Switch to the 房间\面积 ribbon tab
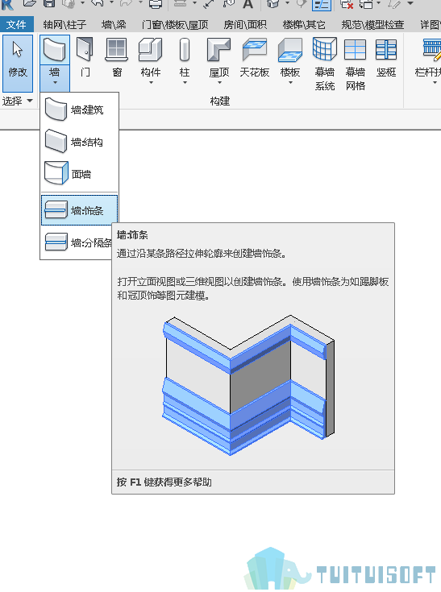The width and height of the screenshot is (441, 592). [245, 24]
